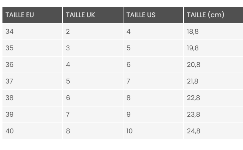The image size is (243, 150).
Task: Click the 23,8 cm value
Action: (x=193, y=114)
